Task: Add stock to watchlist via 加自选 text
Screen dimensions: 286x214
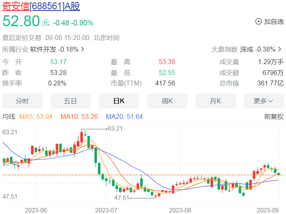Action: [x=274, y=22]
